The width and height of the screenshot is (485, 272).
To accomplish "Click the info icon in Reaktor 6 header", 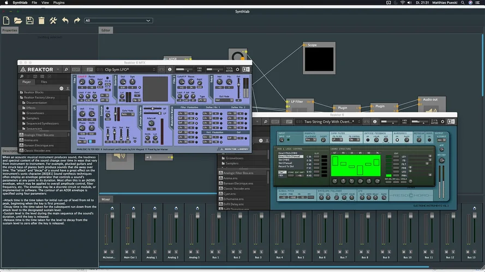I will coord(375,122).
